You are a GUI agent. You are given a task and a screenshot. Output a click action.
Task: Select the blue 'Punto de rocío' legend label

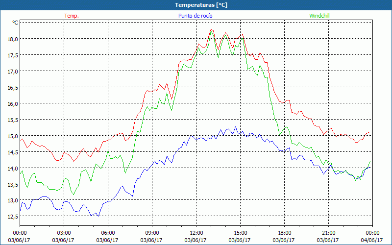tap(195, 16)
